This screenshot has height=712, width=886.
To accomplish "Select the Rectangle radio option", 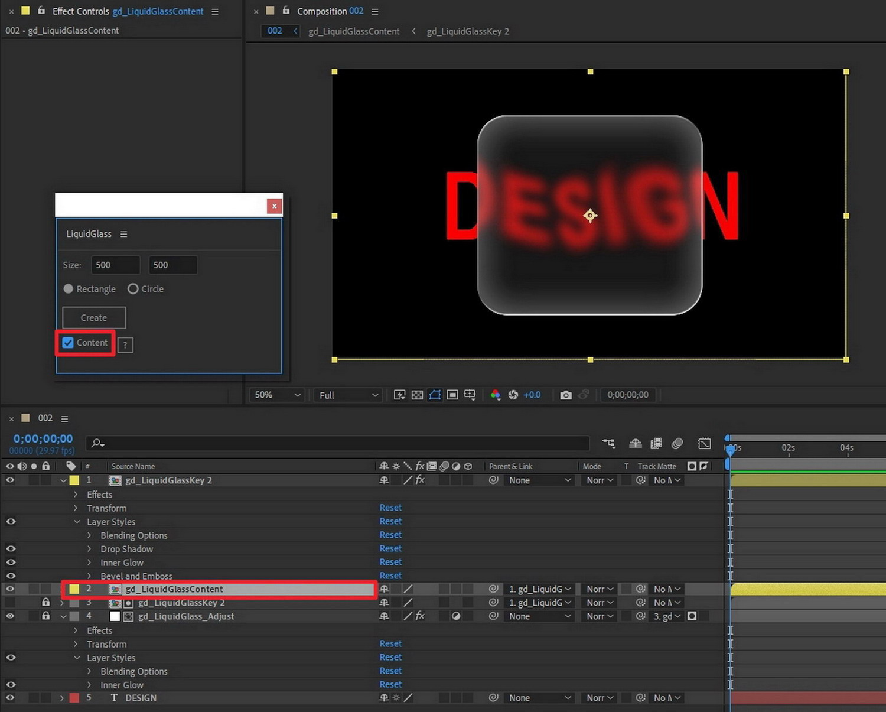I will pyautogui.click(x=69, y=289).
